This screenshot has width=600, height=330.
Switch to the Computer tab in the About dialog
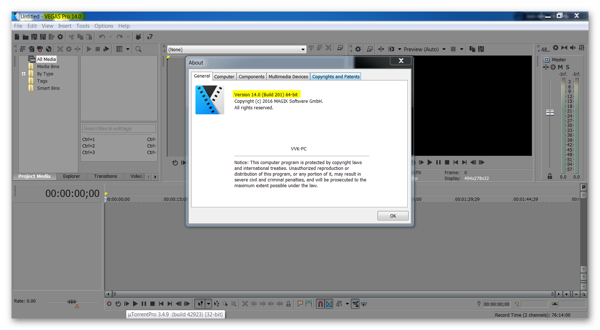224,76
